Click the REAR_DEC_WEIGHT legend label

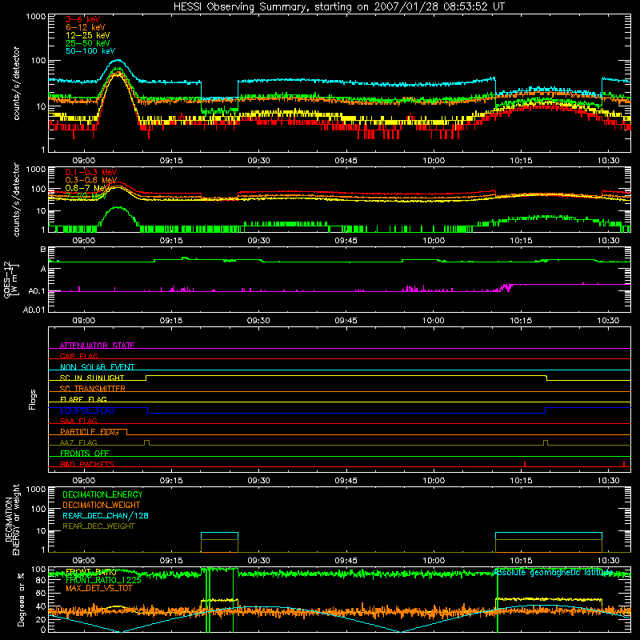coord(98,526)
